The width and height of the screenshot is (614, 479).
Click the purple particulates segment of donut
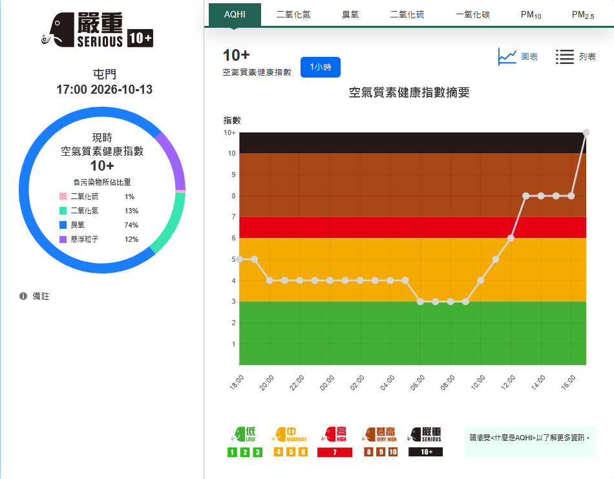point(175,158)
